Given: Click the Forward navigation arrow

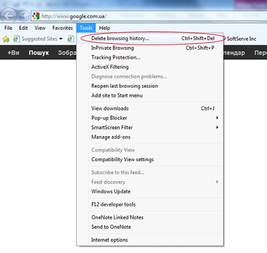Looking at the screenshot, I should point(24,15).
